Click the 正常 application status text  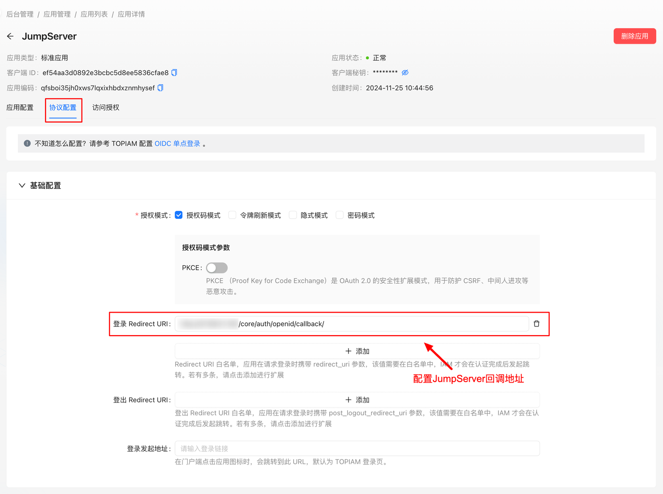(379, 58)
